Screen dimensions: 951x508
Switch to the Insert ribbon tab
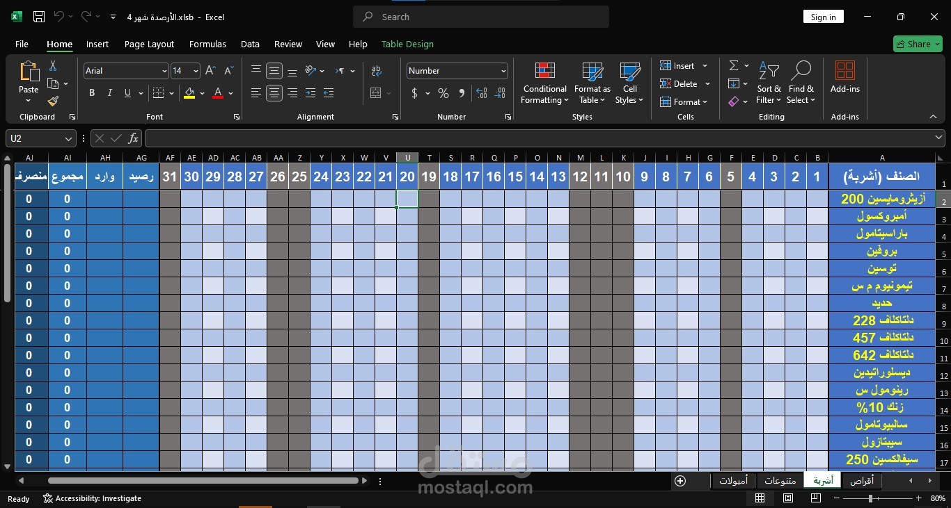[x=97, y=44]
